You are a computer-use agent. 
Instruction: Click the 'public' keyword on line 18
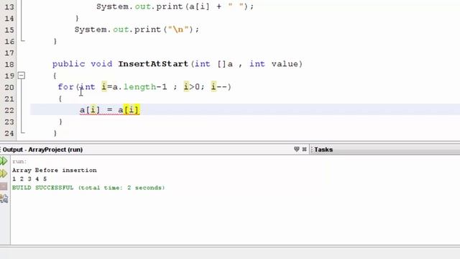click(x=69, y=64)
